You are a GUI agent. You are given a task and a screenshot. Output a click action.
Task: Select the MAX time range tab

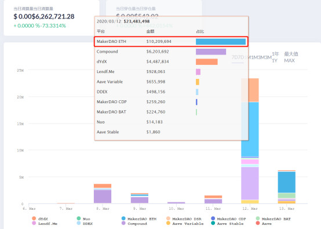point(291,57)
